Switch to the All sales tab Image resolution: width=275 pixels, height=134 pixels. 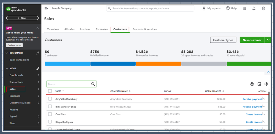[69, 29]
